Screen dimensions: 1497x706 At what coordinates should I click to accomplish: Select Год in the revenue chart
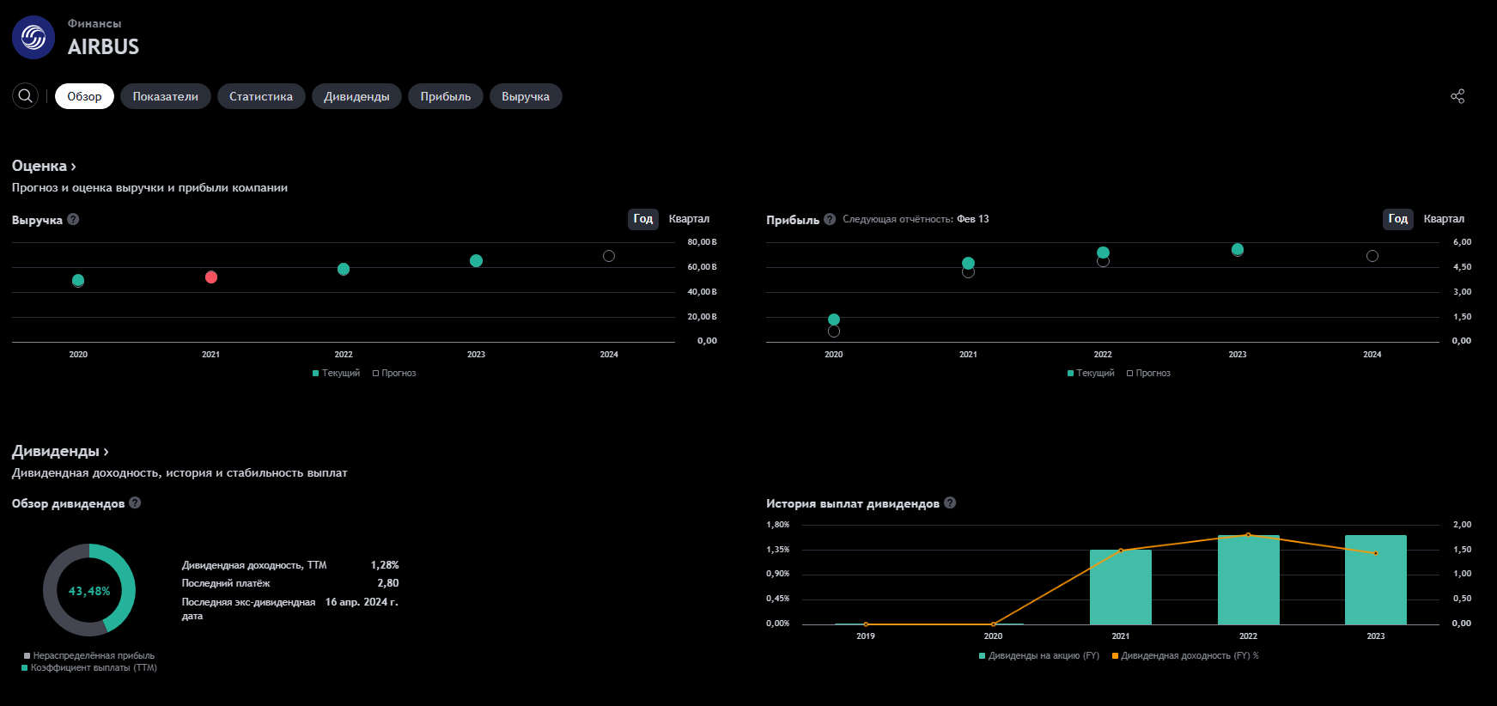(x=643, y=219)
